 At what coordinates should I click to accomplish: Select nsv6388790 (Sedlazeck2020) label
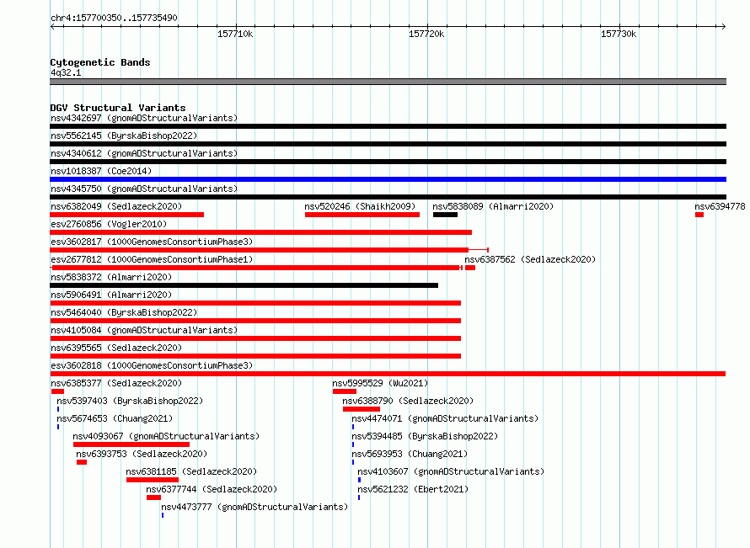tap(408, 401)
